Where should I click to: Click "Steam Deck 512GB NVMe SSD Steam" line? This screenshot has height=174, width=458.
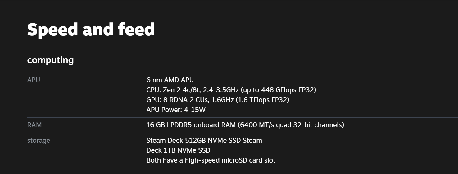click(204, 141)
